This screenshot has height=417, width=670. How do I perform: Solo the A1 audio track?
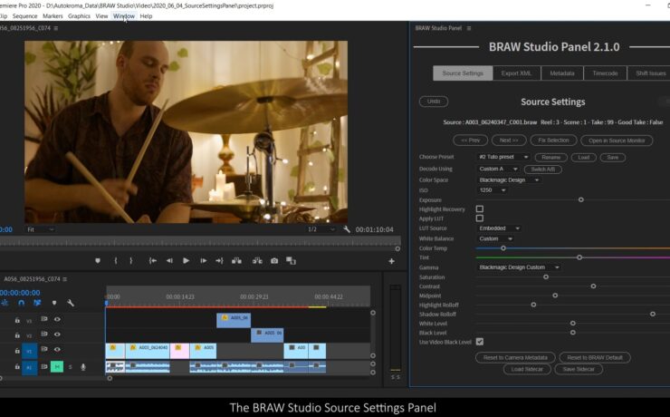[71, 366]
